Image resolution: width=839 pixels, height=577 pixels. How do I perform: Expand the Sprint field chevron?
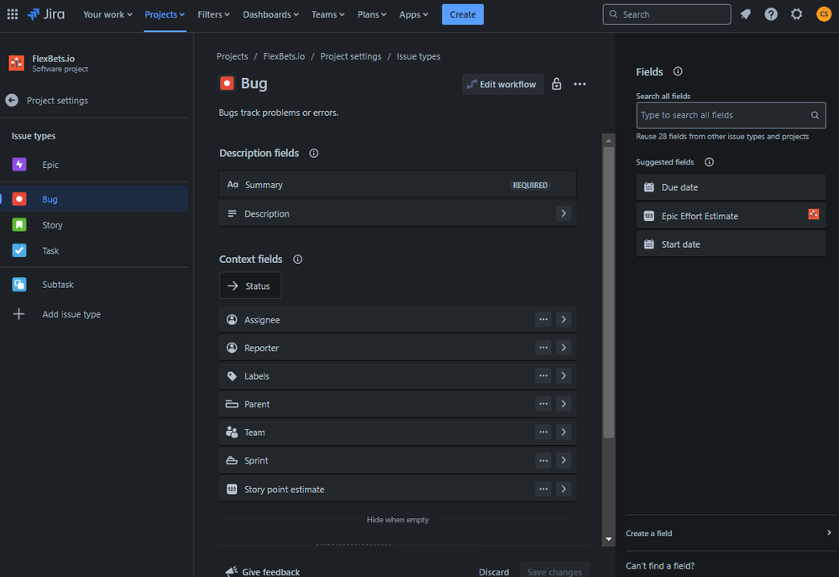pos(564,460)
